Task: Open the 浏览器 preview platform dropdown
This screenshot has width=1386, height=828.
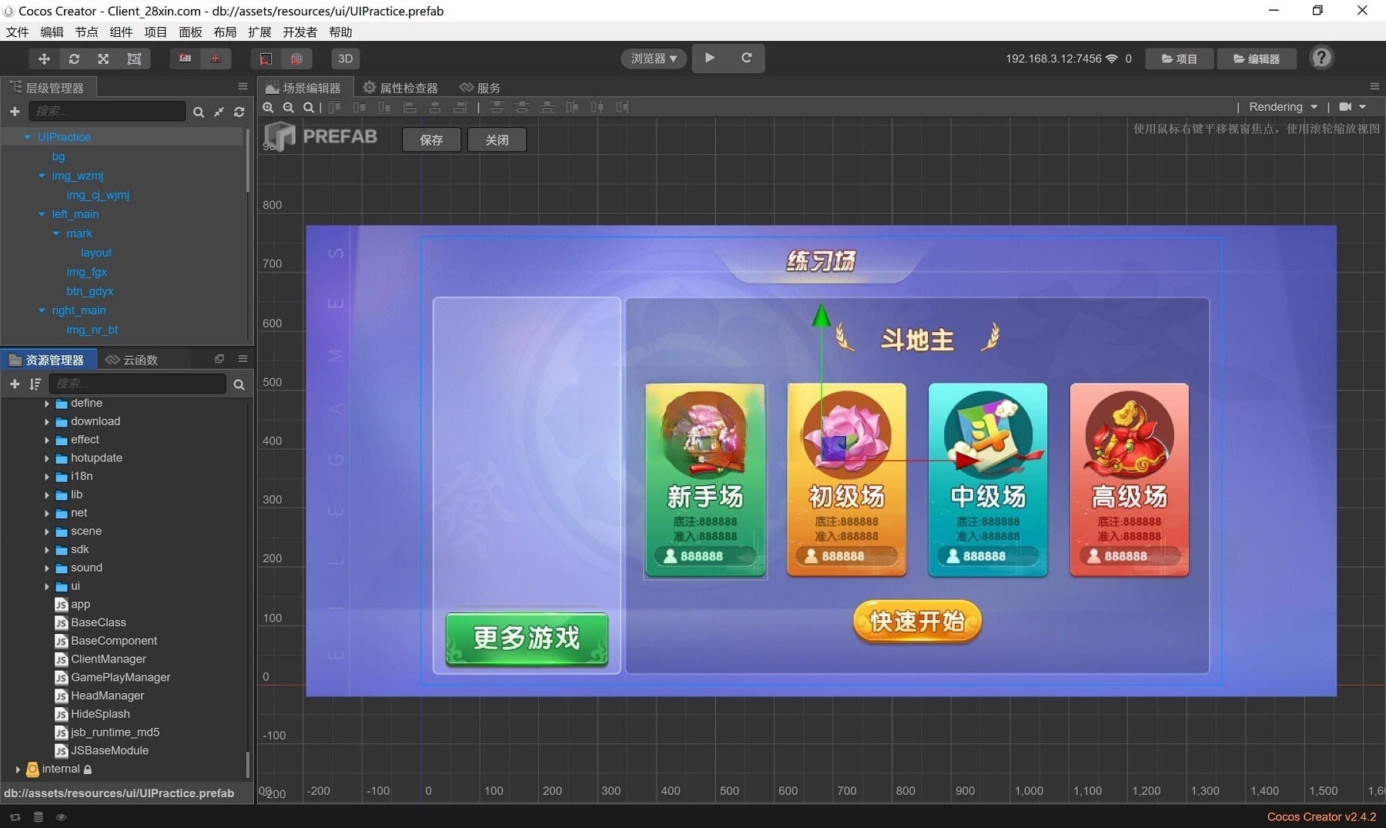Action: pos(653,59)
